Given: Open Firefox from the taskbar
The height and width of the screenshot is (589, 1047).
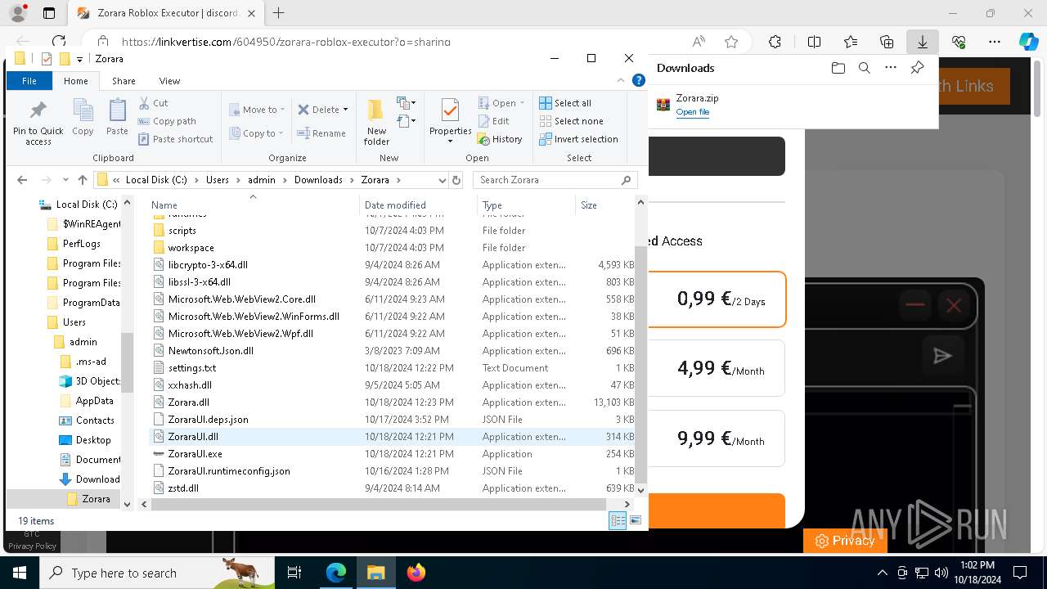Looking at the screenshot, I should [x=416, y=573].
